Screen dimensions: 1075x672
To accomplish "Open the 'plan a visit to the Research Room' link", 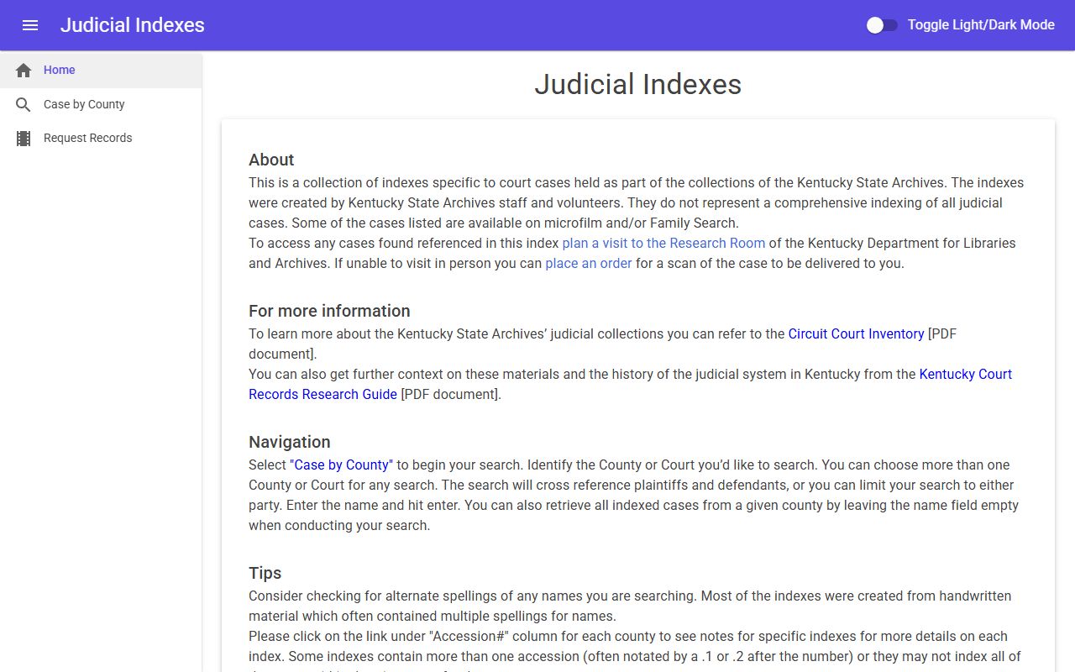I will point(663,243).
